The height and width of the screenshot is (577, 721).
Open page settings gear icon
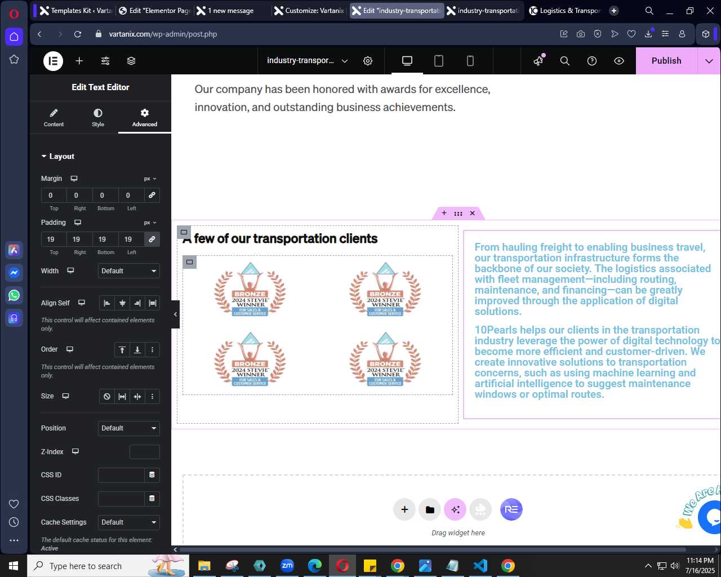[368, 61]
